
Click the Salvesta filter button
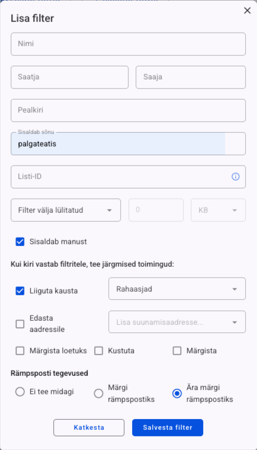pyautogui.click(x=168, y=427)
